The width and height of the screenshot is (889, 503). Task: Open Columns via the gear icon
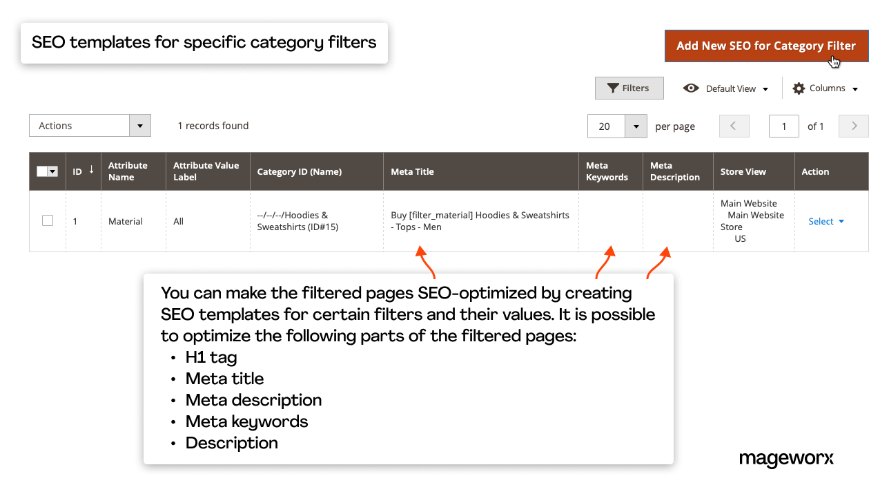pyautogui.click(x=799, y=88)
